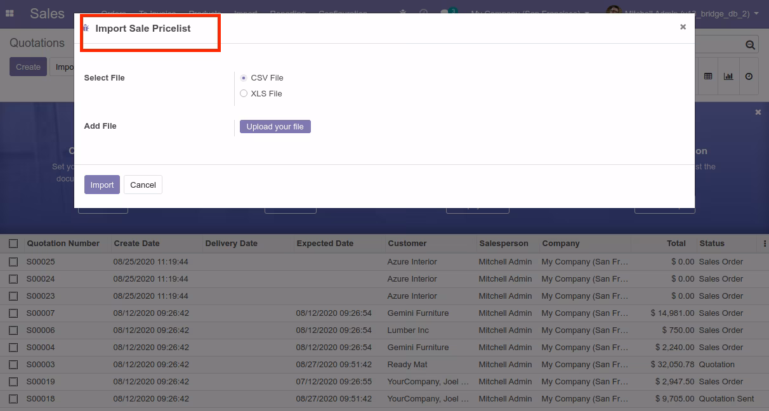Click Create button behind the dialog
Viewport: 769px width, 411px height.
click(x=28, y=67)
